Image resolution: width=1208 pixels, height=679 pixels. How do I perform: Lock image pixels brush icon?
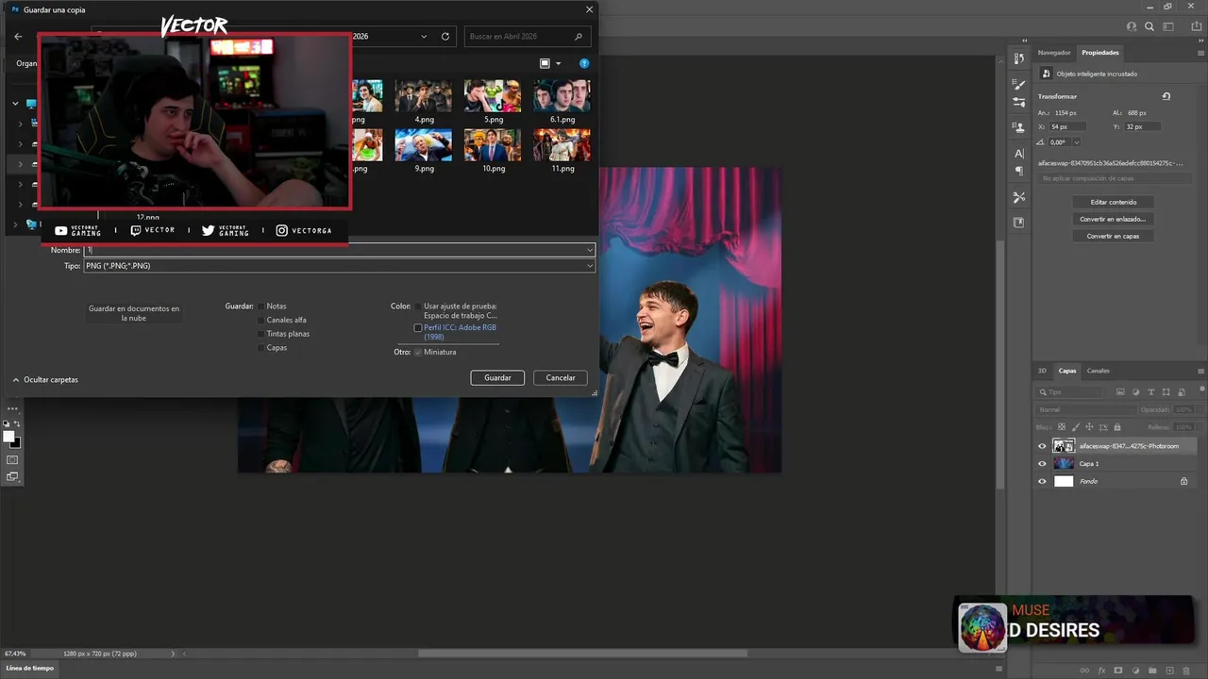(1075, 427)
